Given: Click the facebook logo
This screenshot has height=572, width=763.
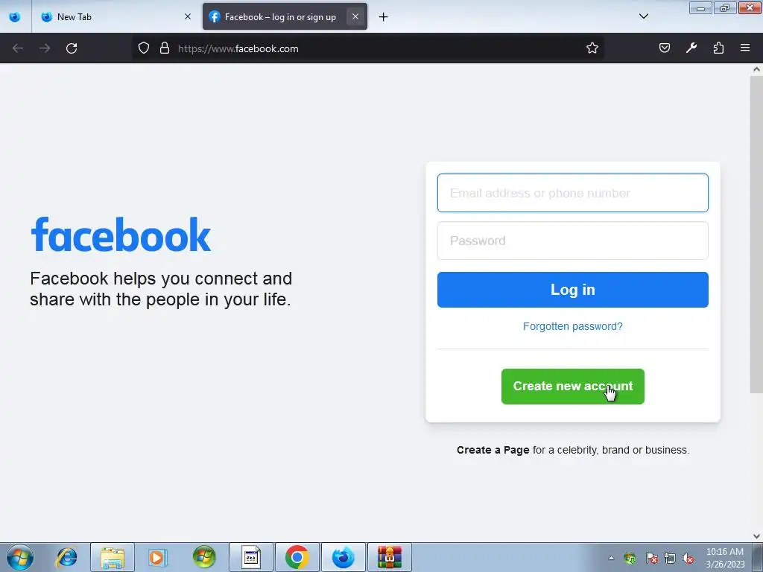Looking at the screenshot, I should [x=121, y=235].
